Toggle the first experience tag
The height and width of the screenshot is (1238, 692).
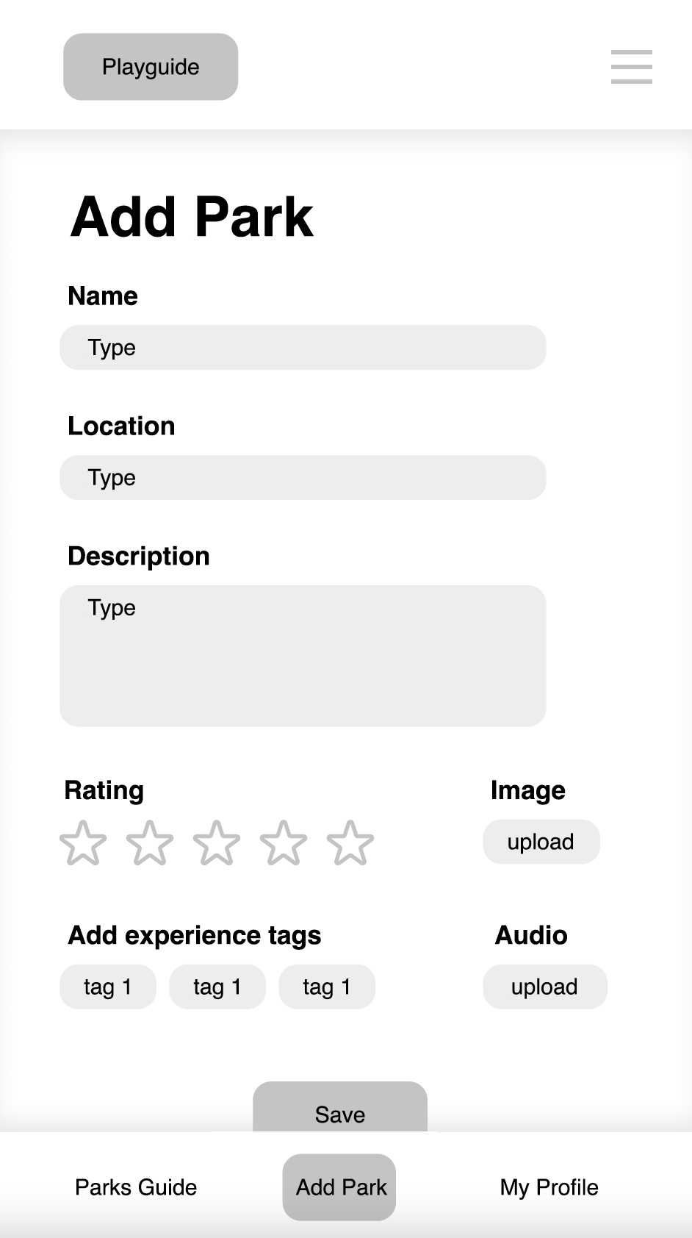click(108, 987)
